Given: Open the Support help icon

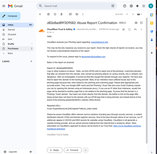Looking at the screenshot, I should 125,6.
